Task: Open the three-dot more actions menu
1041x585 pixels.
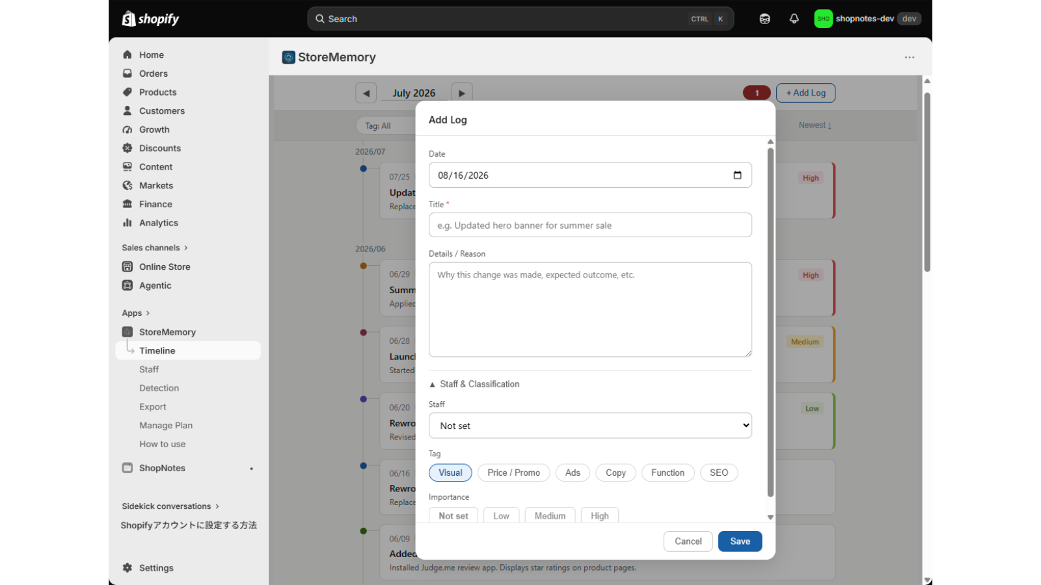Action: tap(910, 57)
